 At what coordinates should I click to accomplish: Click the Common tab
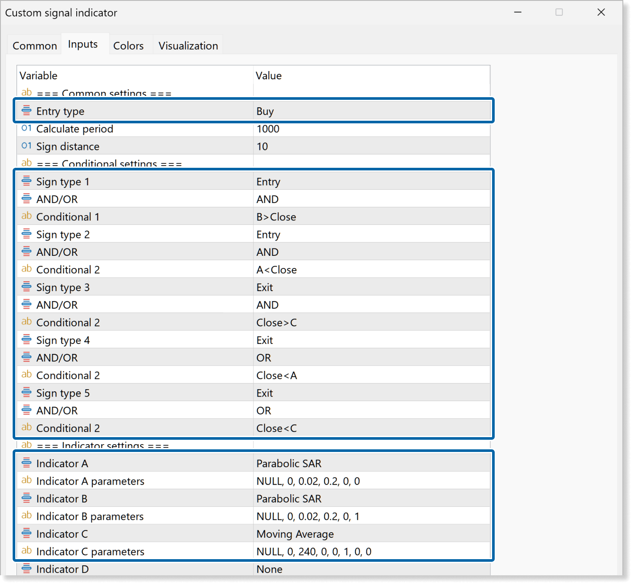coord(34,45)
